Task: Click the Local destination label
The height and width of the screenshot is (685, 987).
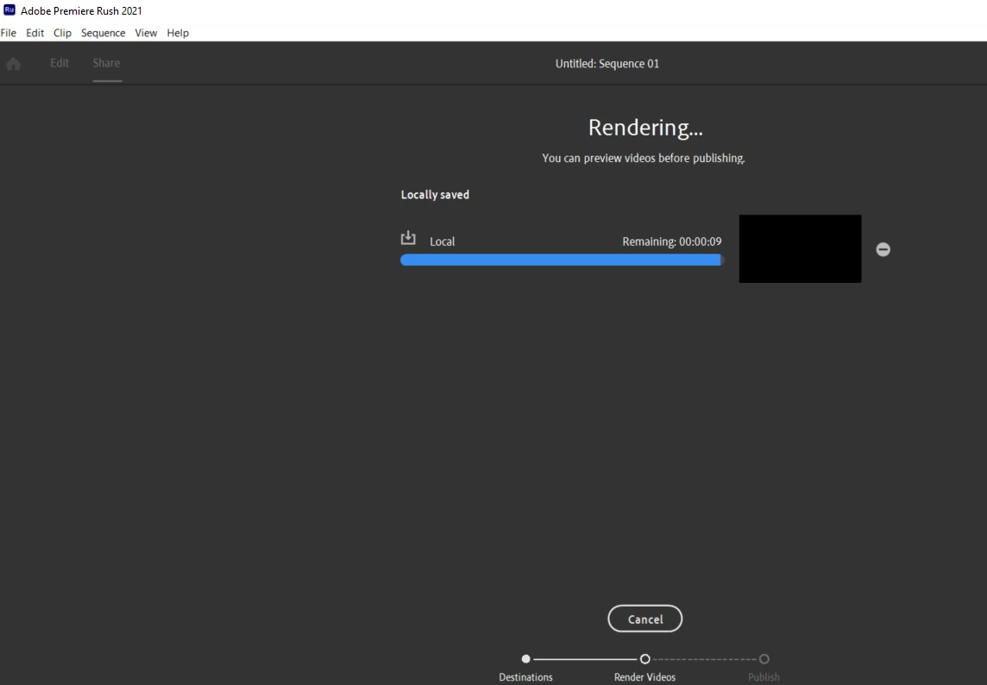Action: pyautogui.click(x=442, y=242)
